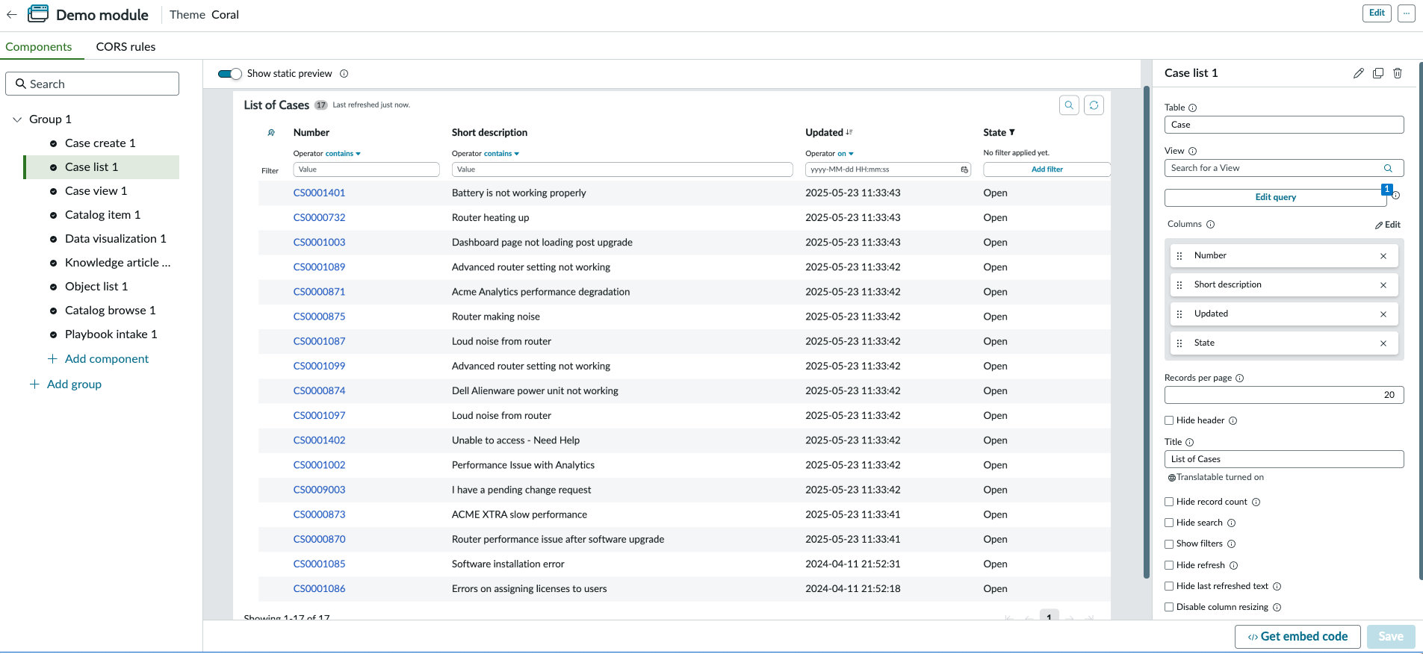
Task: Select Case create 1 component
Action: [100, 143]
